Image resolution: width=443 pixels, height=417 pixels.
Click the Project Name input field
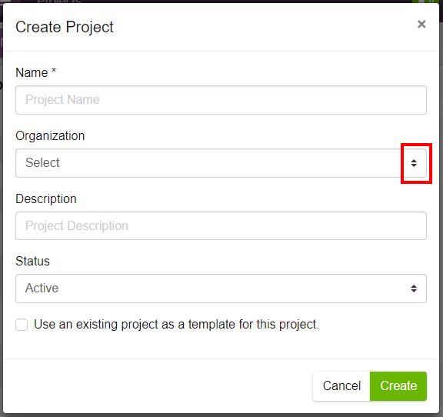point(221,100)
